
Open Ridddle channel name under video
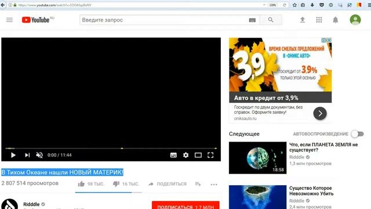31,204
